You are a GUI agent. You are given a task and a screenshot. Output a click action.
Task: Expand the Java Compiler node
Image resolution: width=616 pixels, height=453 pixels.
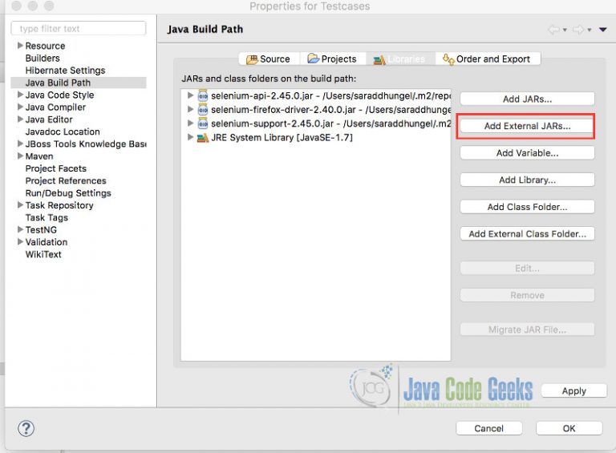tap(20, 107)
